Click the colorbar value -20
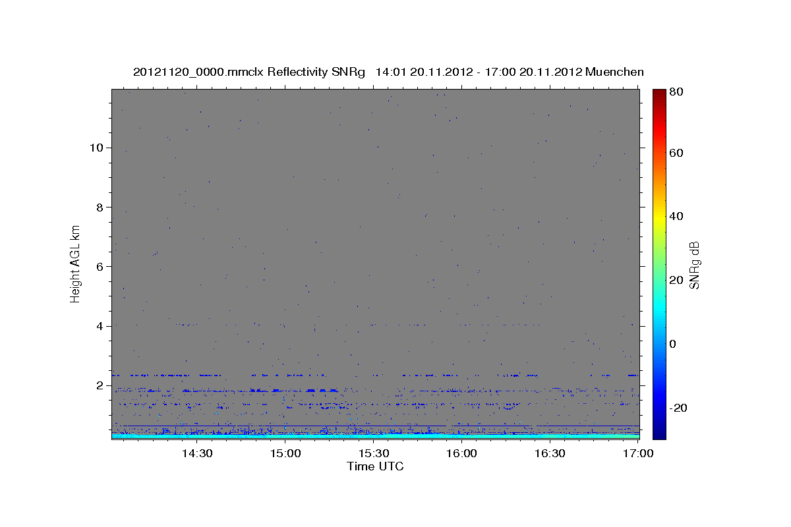This screenshot has height=527, width=791. point(677,408)
